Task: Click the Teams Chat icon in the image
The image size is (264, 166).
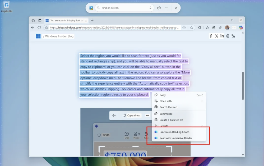Action: tap(127, 135)
